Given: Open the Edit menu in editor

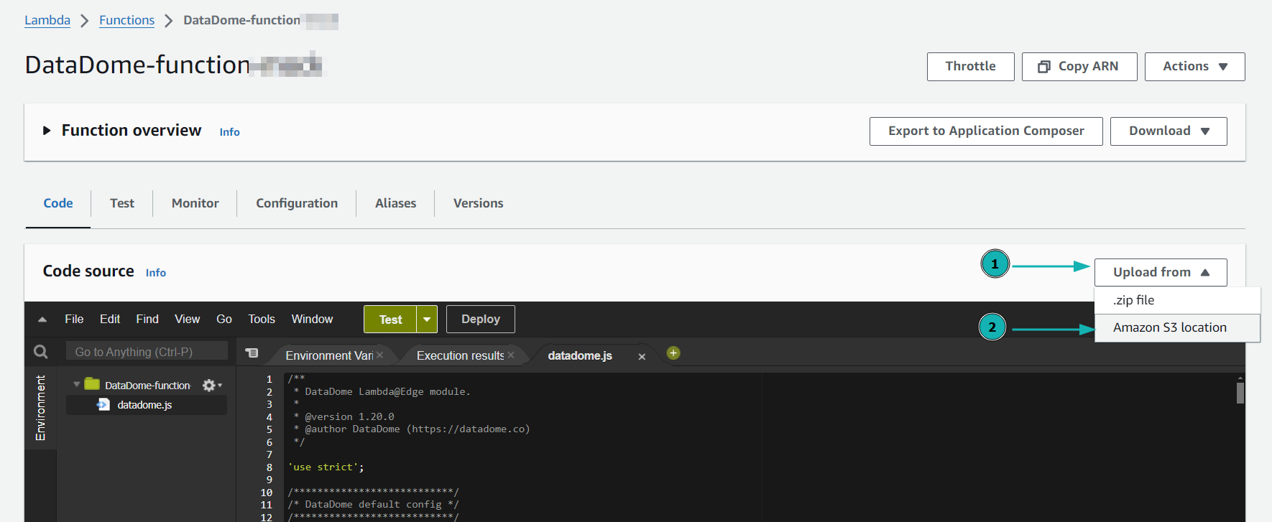Looking at the screenshot, I should pyautogui.click(x=110, y=319).
